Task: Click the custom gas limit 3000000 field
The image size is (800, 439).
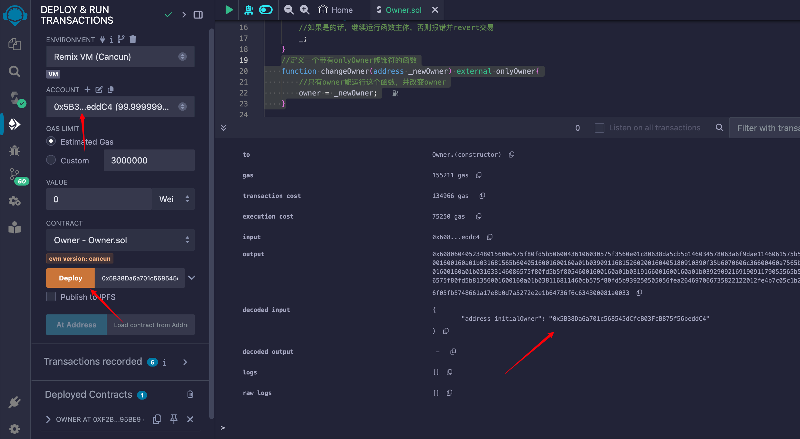Action: coord(149,160)
